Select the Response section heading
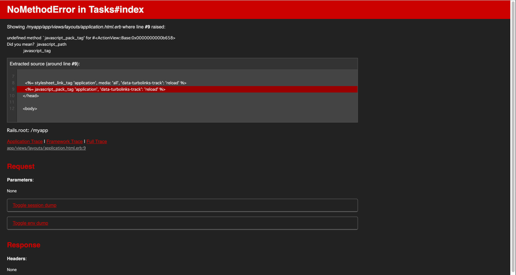The height and width of the screenshot is (275, 516). point(24,245)
